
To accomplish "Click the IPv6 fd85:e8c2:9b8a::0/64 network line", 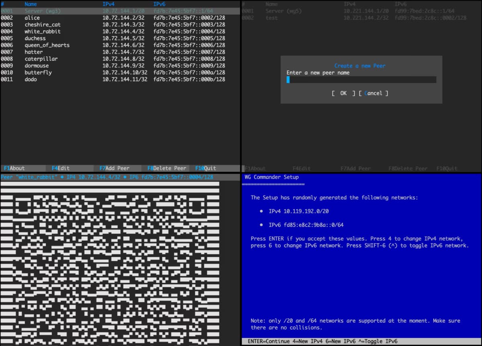I will 301,225.
